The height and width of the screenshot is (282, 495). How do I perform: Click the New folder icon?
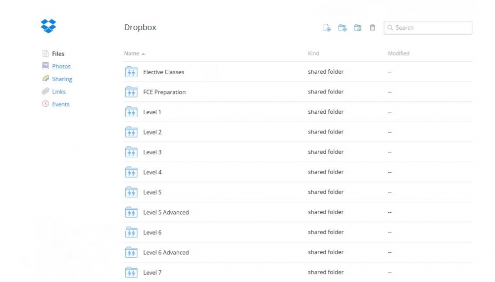[342, 28]
